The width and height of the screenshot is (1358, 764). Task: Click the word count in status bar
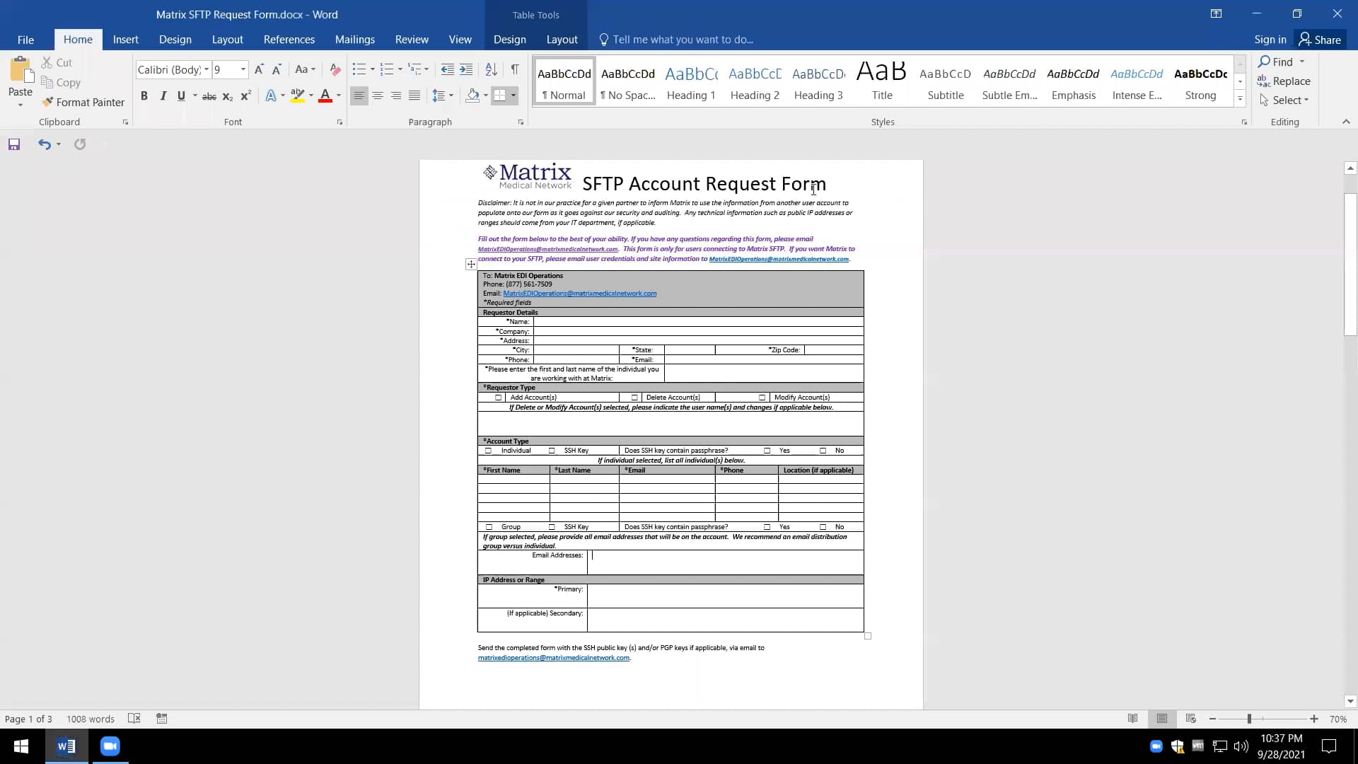pos(90,718)
